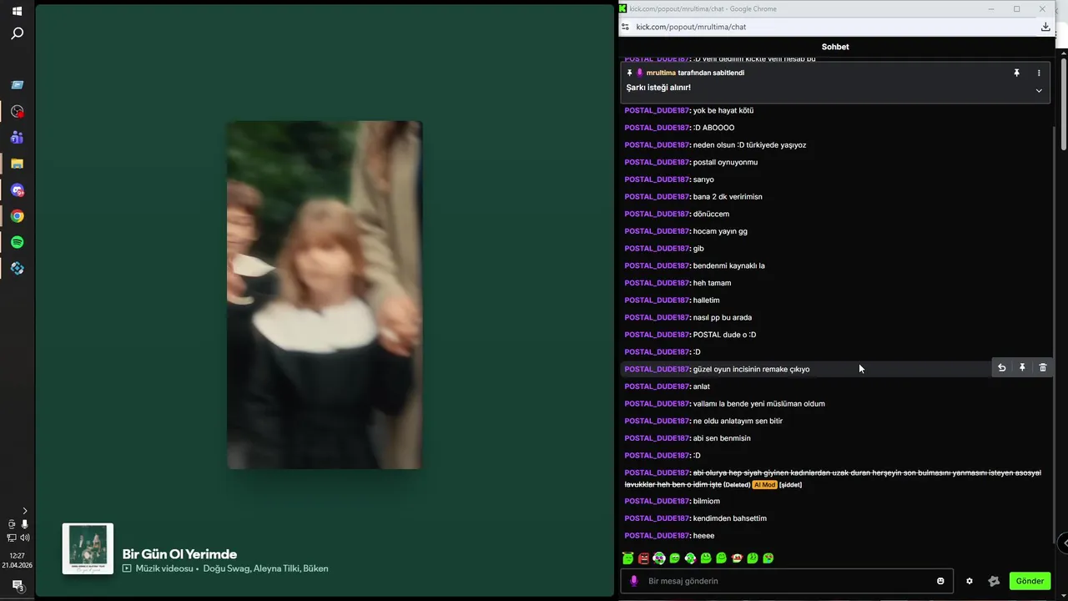Click the Sohbet chat header
1068x601 pixels.
(835, 47)
